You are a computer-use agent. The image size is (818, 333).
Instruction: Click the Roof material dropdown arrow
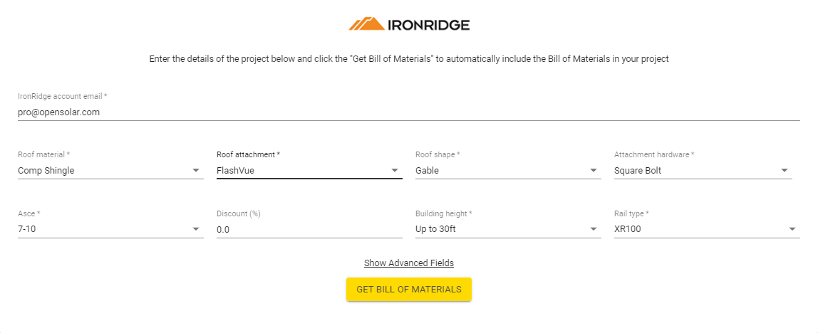pos(196,170)
